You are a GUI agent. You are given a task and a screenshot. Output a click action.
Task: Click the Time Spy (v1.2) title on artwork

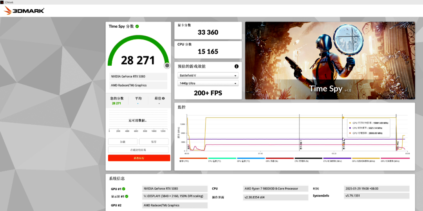(x=330, y=89)
